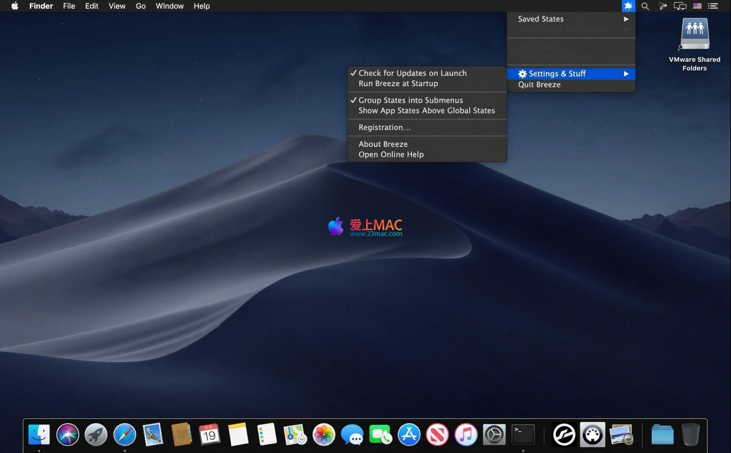Click the screen mirroring displays icon
The width and height of the screenshot is (731, 453).
(680, 6)
